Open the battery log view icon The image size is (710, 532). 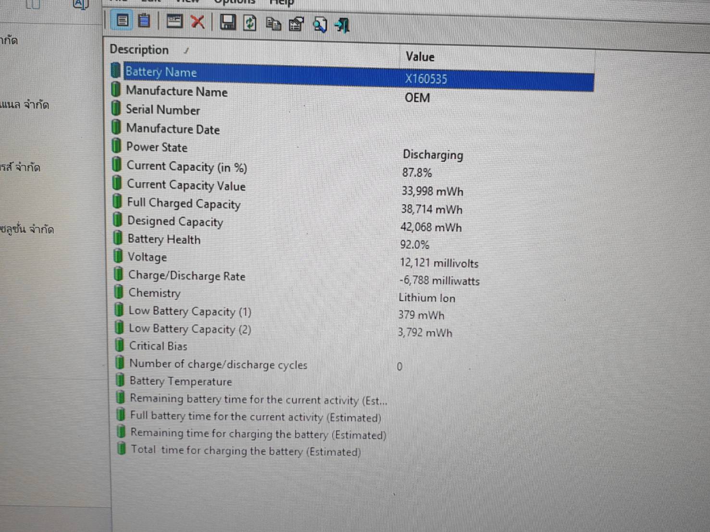point(144,21)
